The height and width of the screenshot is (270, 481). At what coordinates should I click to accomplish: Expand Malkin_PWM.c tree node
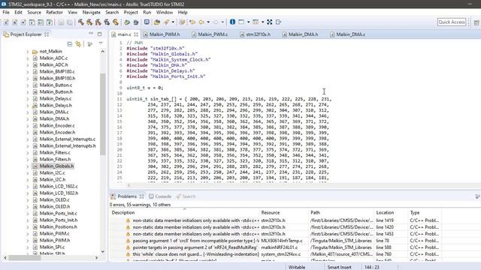tap(28, 233)
